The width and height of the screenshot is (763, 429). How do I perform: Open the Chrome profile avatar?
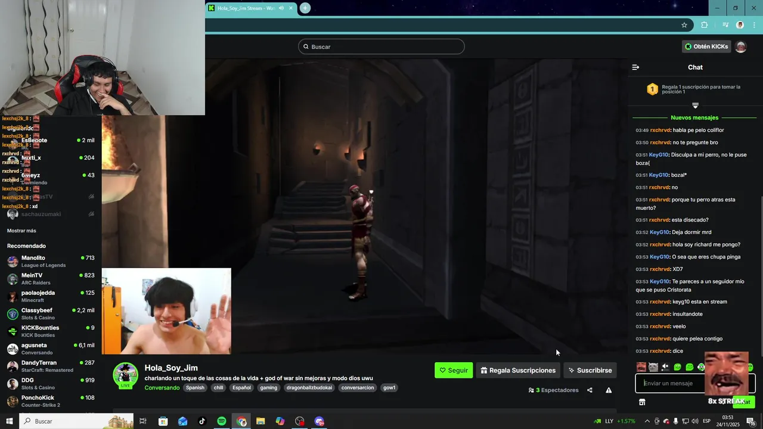tap(740, 25)
